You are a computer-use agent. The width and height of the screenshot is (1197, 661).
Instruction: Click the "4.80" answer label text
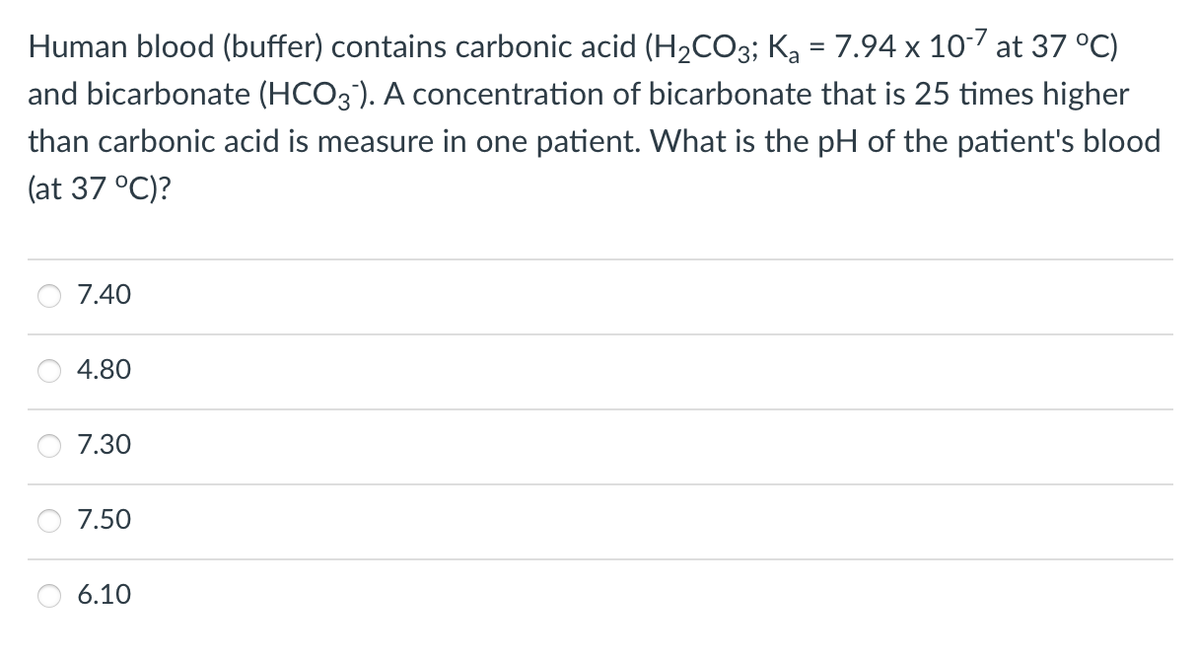click(x=104, y=371)
